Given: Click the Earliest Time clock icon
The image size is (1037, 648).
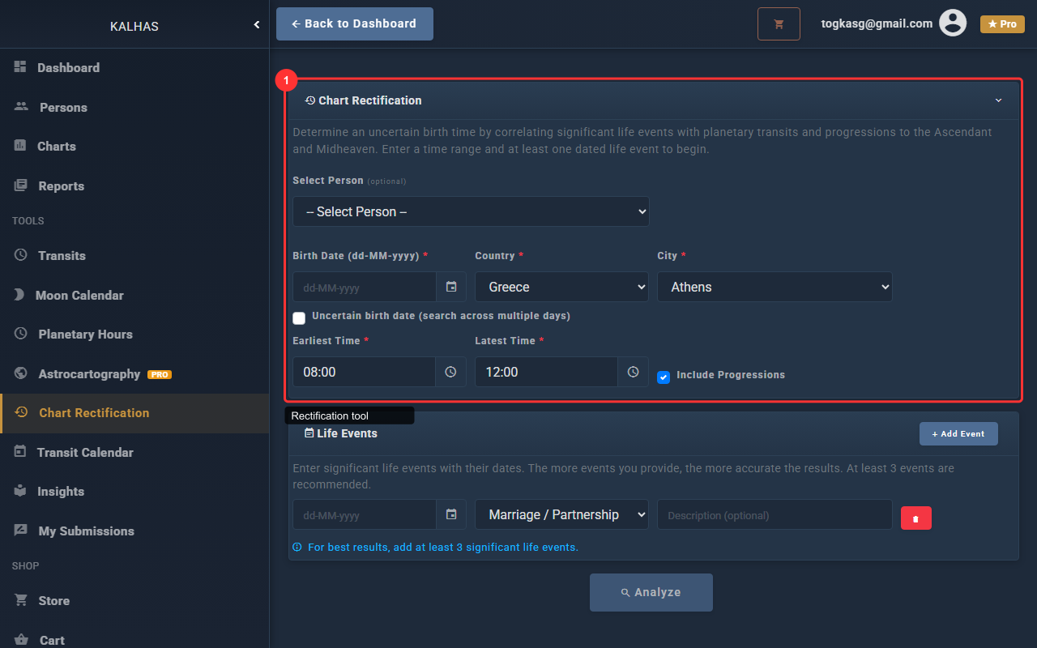Looking at the screenshot, I should tap(450, 372).
